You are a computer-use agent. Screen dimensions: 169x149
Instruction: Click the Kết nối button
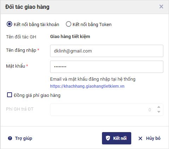tap(116, 138)
